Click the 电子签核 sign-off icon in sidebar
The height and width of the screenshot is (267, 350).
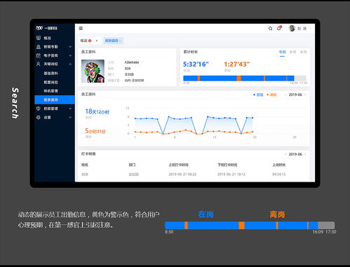pyautogui.click(x=39, y=55)
